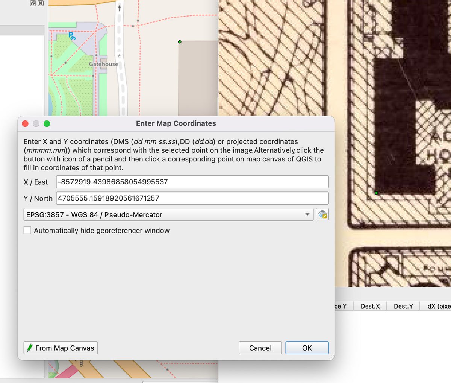
Task: Click the panel float/undock icon
Action: tap(33, 3)
